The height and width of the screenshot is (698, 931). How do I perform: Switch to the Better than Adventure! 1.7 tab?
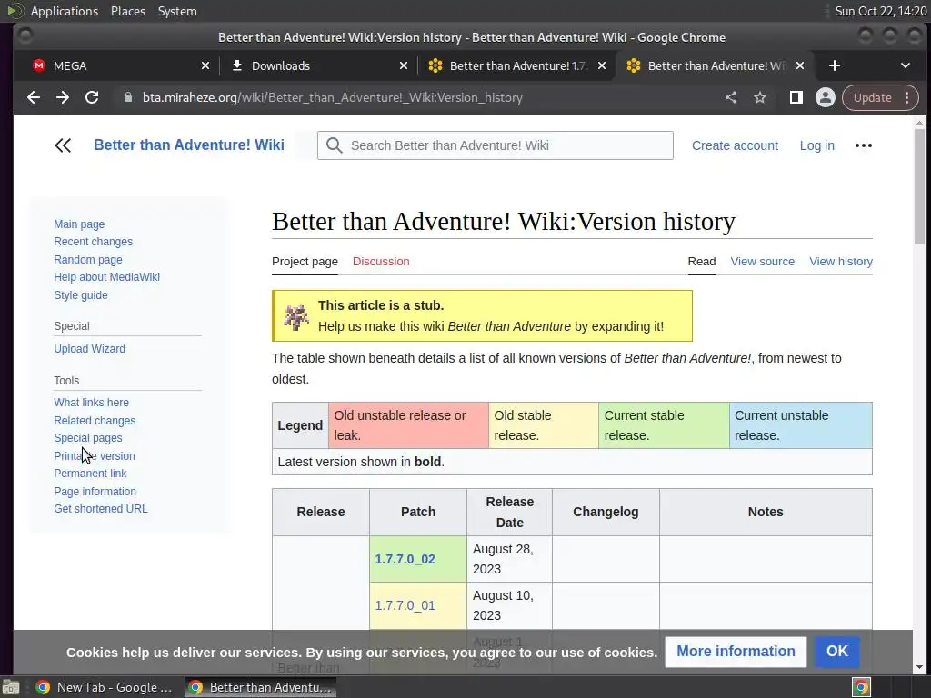(x=516, y=65)
